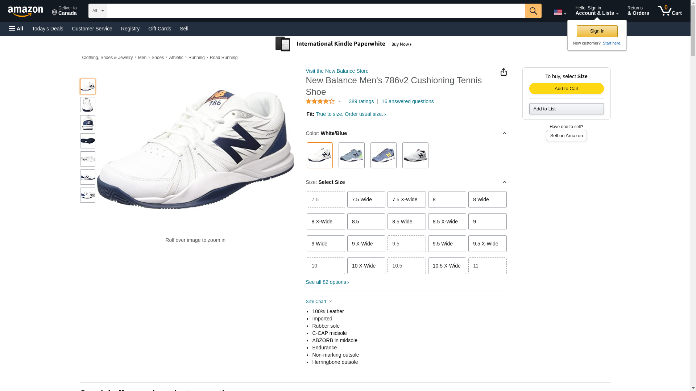
Task: Click the search magnifying glass button
Action: (x=533, y=11)
